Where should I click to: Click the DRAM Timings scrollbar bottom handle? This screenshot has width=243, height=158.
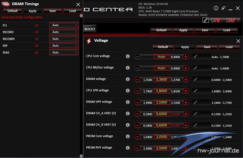(x=81, y=156)
